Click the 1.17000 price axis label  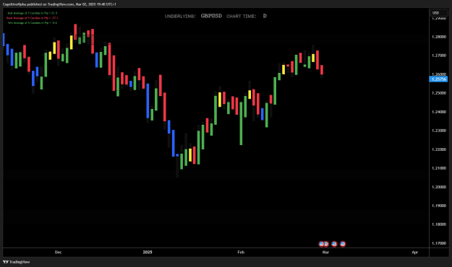(439, 243)
